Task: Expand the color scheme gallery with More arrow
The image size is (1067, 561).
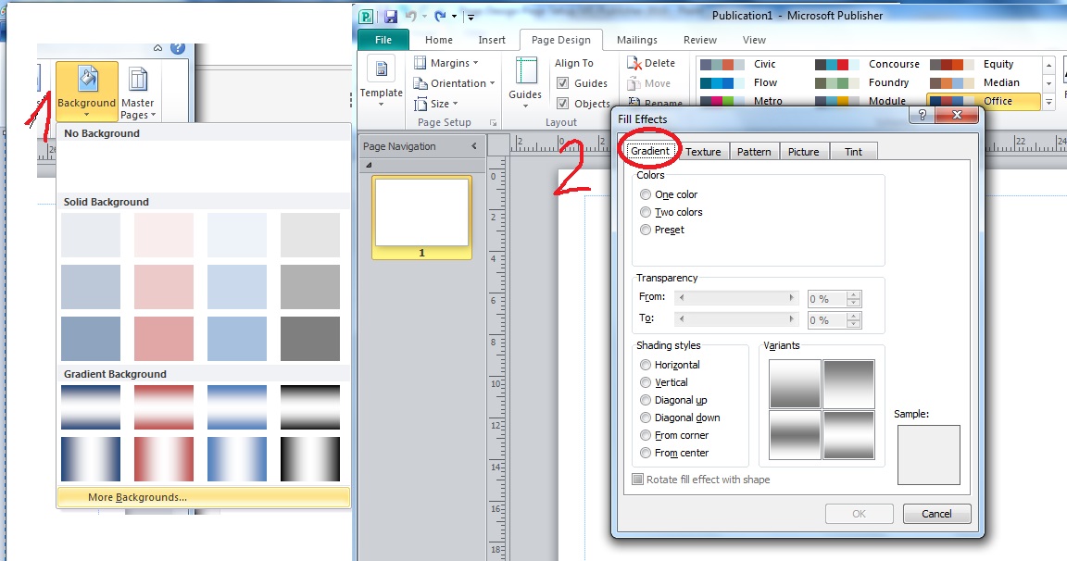Action: click(1048, 100)
